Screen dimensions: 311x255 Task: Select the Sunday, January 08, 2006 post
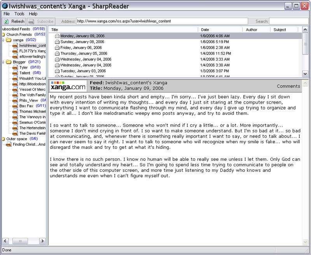click(x=175, y=42)
